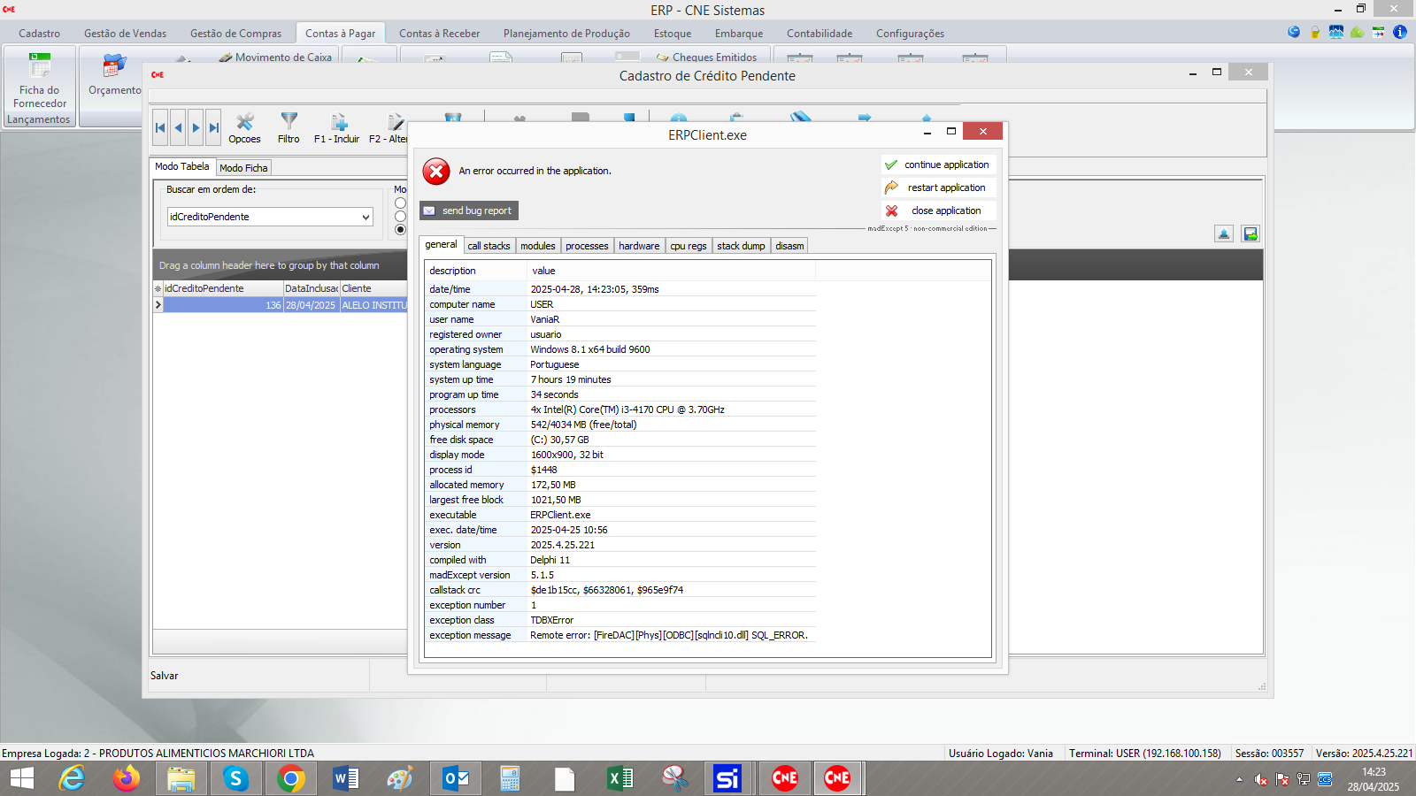
Task: Click send bug report button
Action: click(468, 210)
